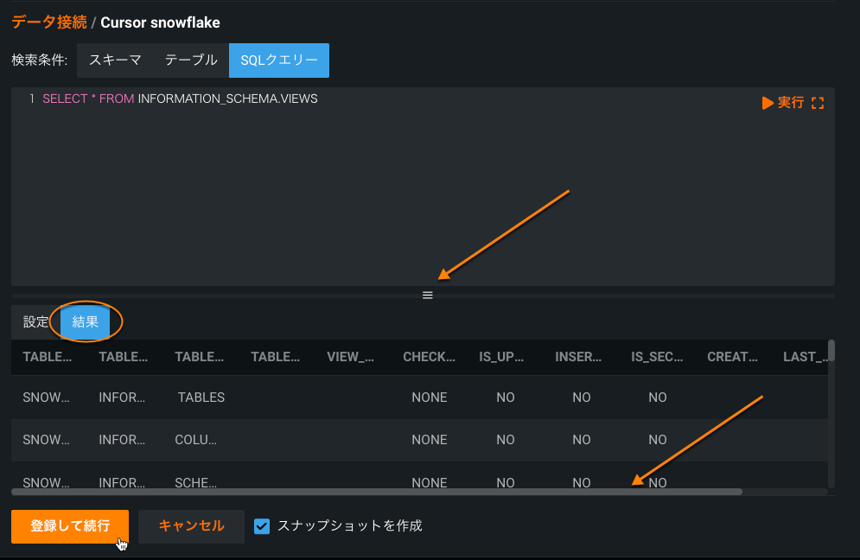Image resolution: width=860 pixels, height=560 pixels.
Task: Toggle the スナップショットを作成 checkbox
Action: [262, 525]
